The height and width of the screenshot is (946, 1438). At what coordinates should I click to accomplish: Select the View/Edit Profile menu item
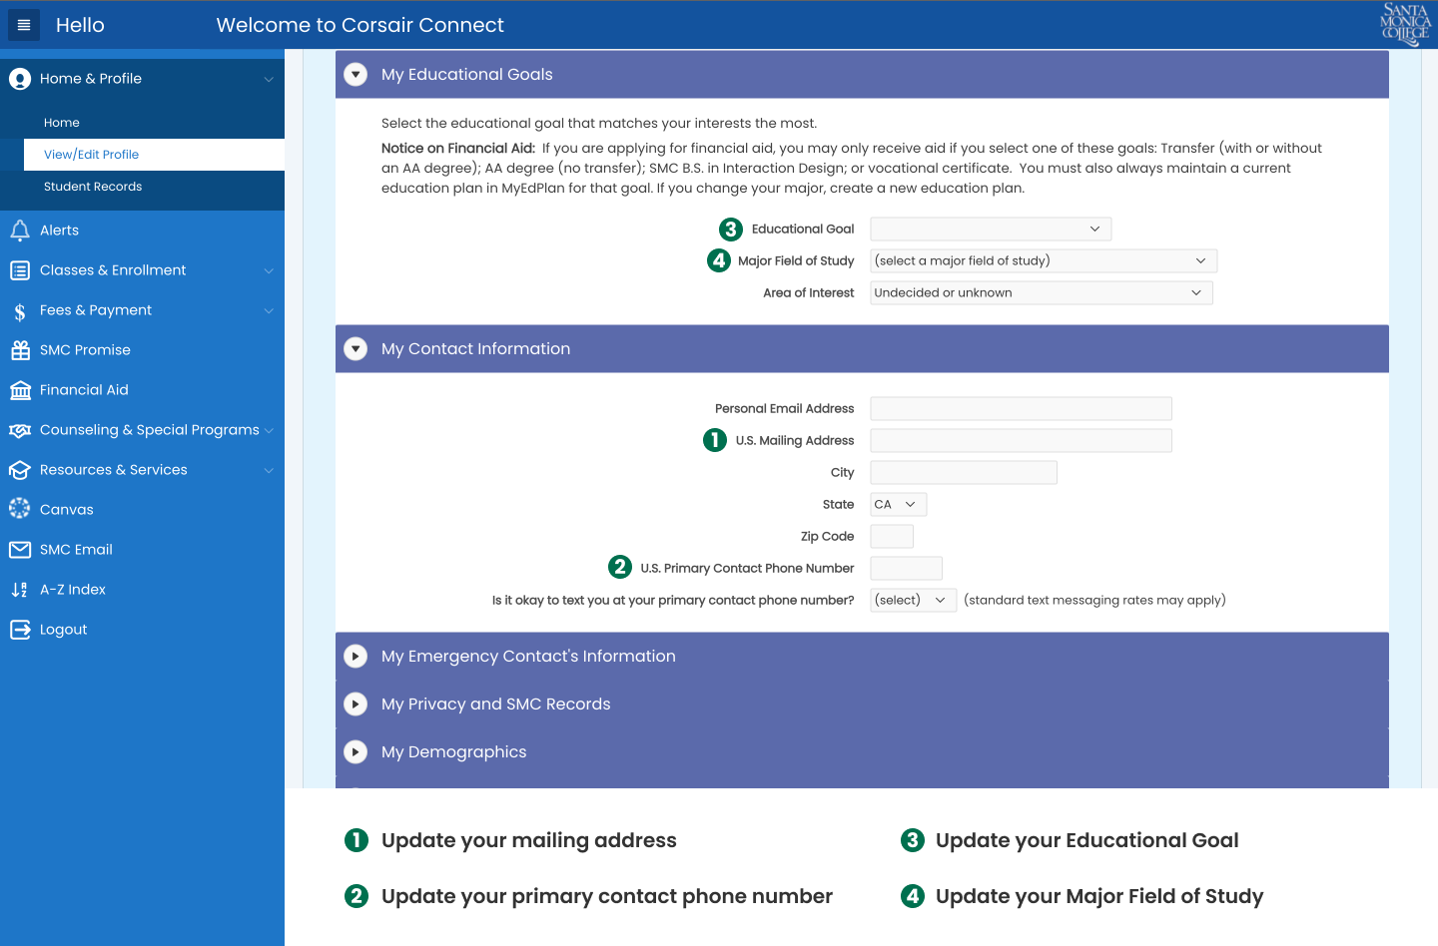point(92,155)
